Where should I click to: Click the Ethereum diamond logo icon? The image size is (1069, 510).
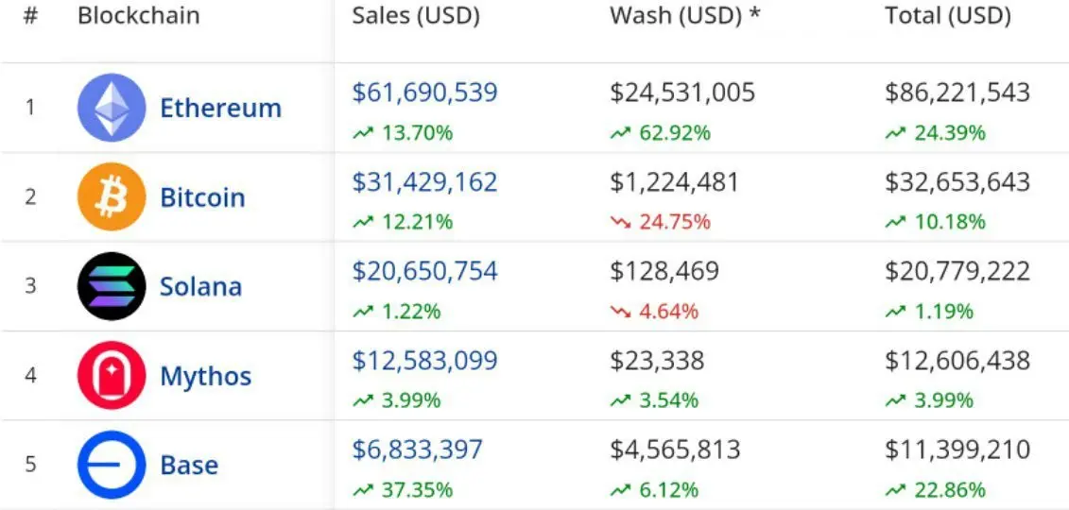(x=112, y=108)
